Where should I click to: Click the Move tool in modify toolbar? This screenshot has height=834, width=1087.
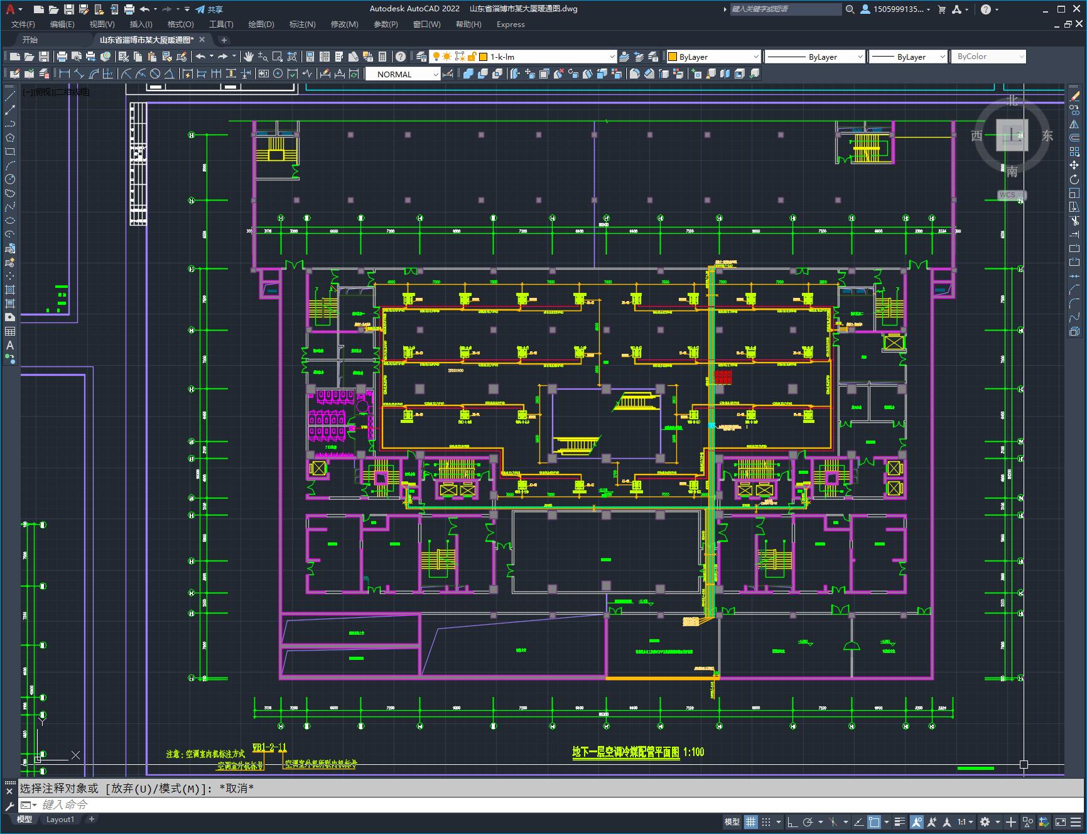pos(1074,165)
